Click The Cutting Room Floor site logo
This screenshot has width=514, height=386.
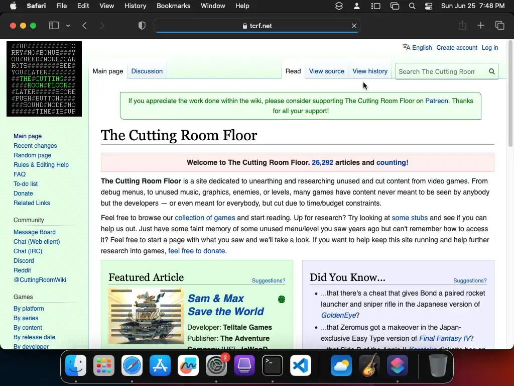[x=44, y=79]
